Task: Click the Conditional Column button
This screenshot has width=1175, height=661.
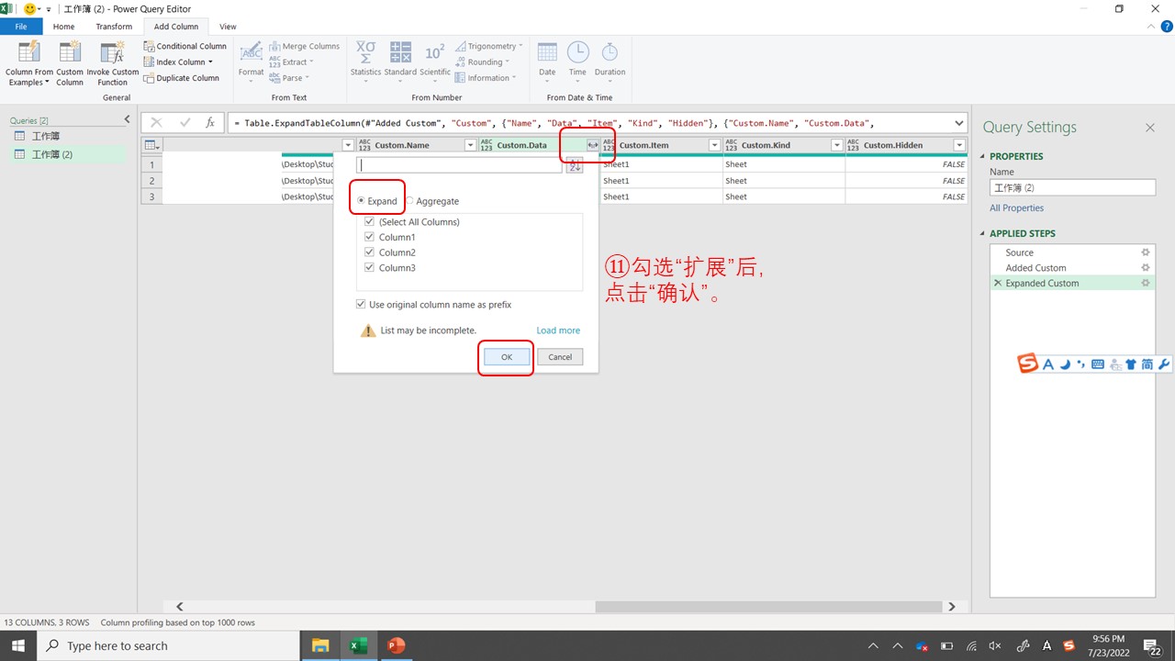Action: (x=185, y=46)
